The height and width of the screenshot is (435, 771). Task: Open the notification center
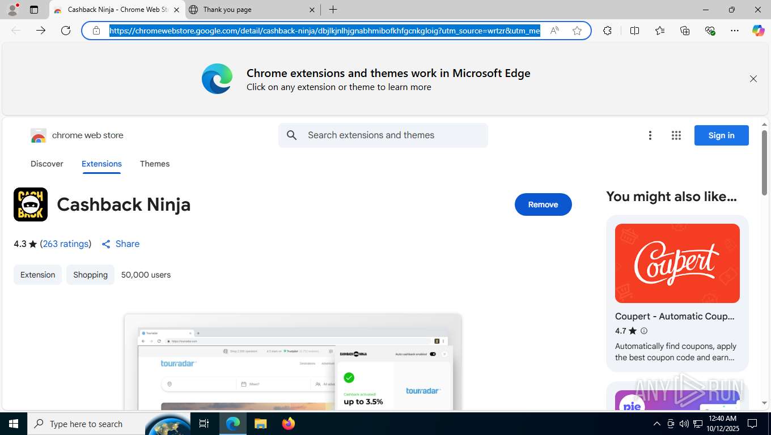point(752,424)
